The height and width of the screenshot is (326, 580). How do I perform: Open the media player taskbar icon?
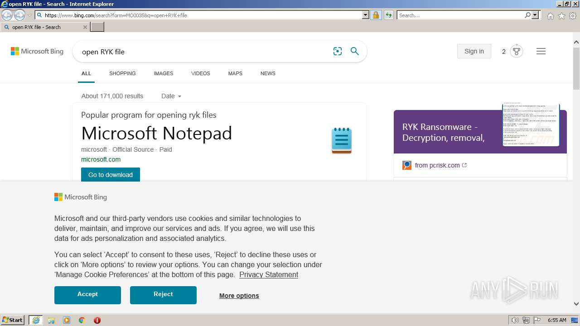pyautogui.click(x=67, y=320)
